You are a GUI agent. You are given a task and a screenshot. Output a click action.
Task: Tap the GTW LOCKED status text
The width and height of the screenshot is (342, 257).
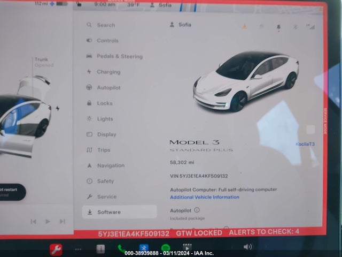point(199,233)
